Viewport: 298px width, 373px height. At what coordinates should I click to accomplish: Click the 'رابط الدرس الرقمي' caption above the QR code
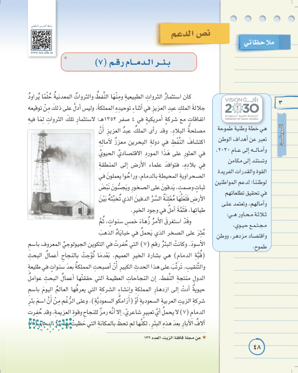42,26
